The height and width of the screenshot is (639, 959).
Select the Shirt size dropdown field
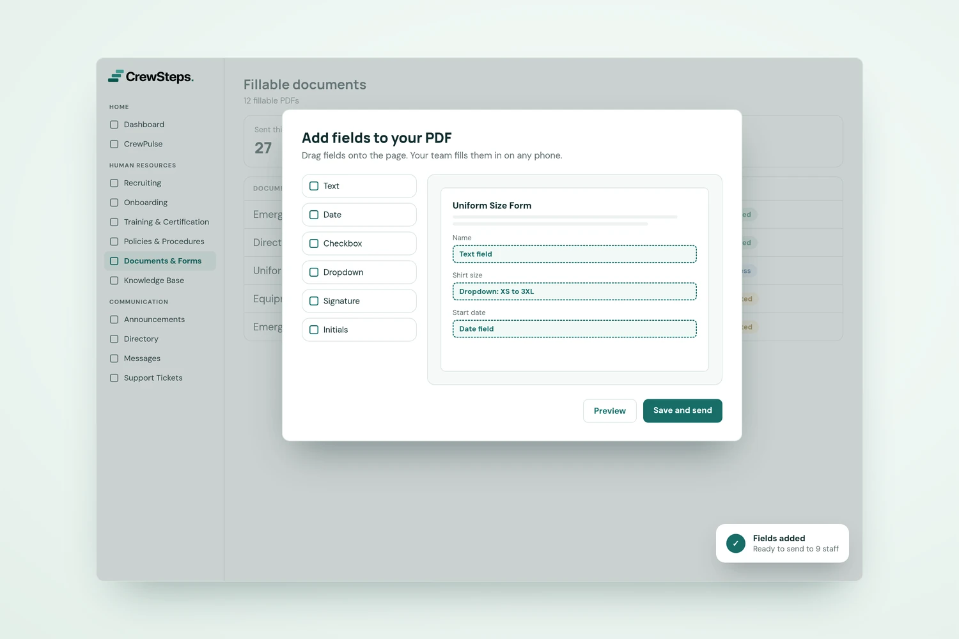pyautogui.click(x=575, y=291)
